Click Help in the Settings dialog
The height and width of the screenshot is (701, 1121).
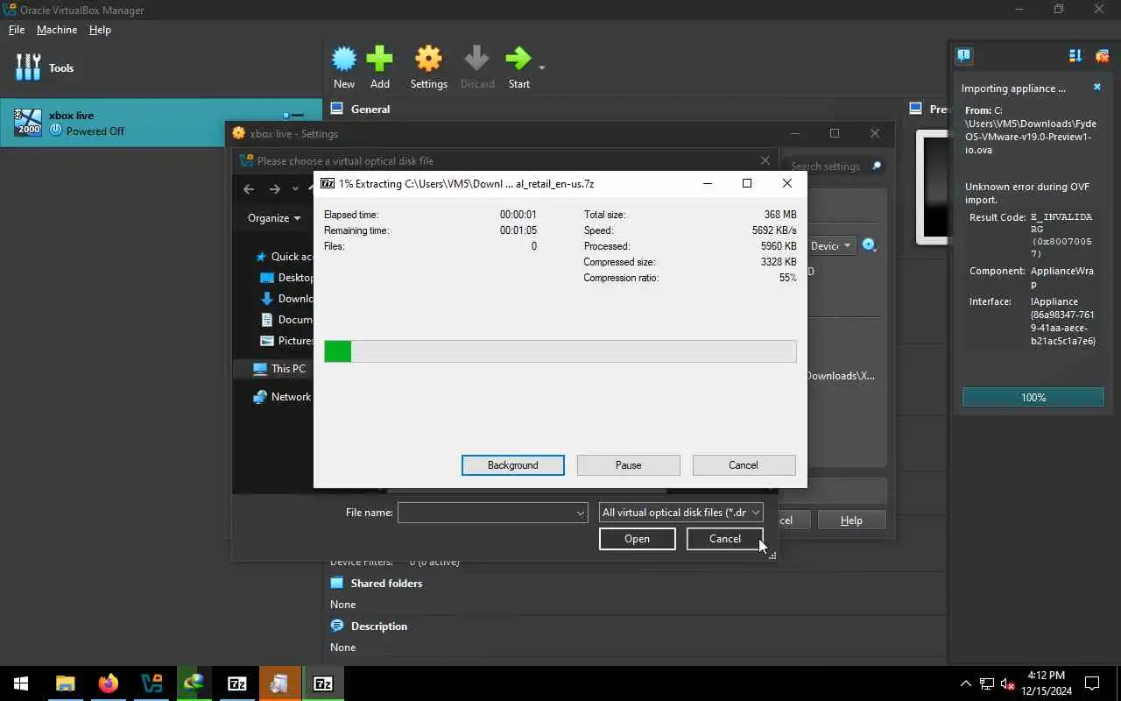pyautogui.click(x=851, y=520)
